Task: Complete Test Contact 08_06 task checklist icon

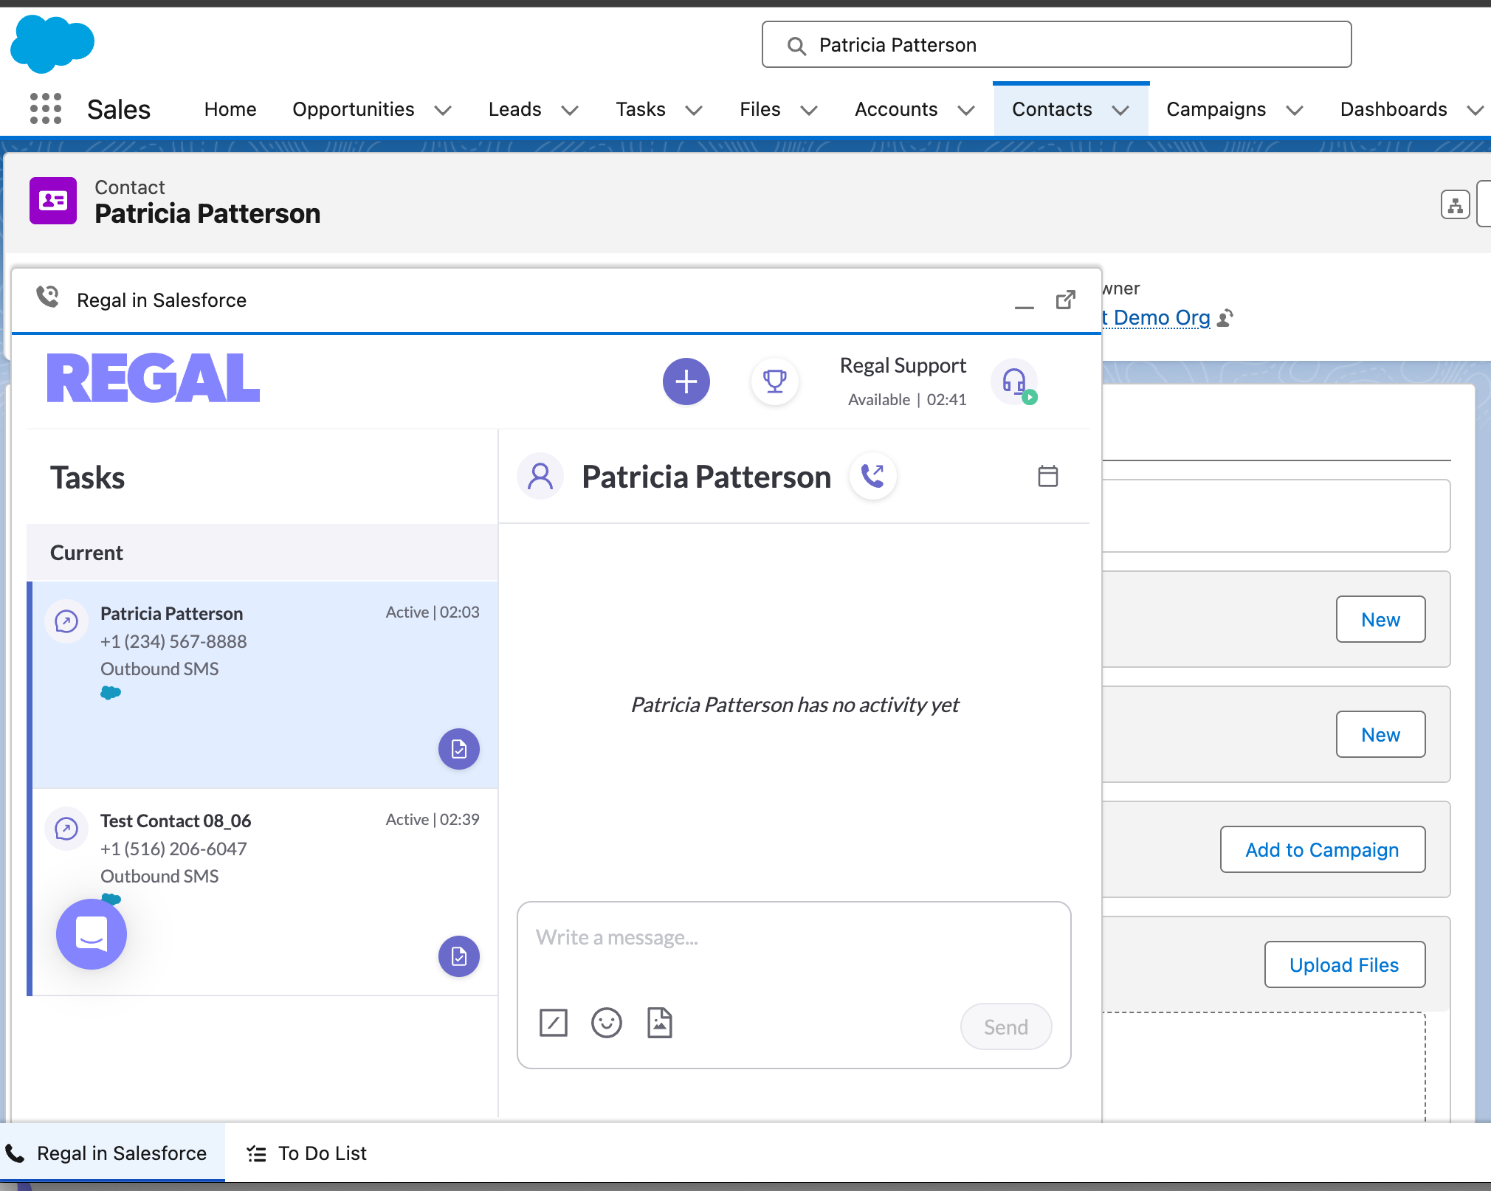Action: (x=459, y=956)
